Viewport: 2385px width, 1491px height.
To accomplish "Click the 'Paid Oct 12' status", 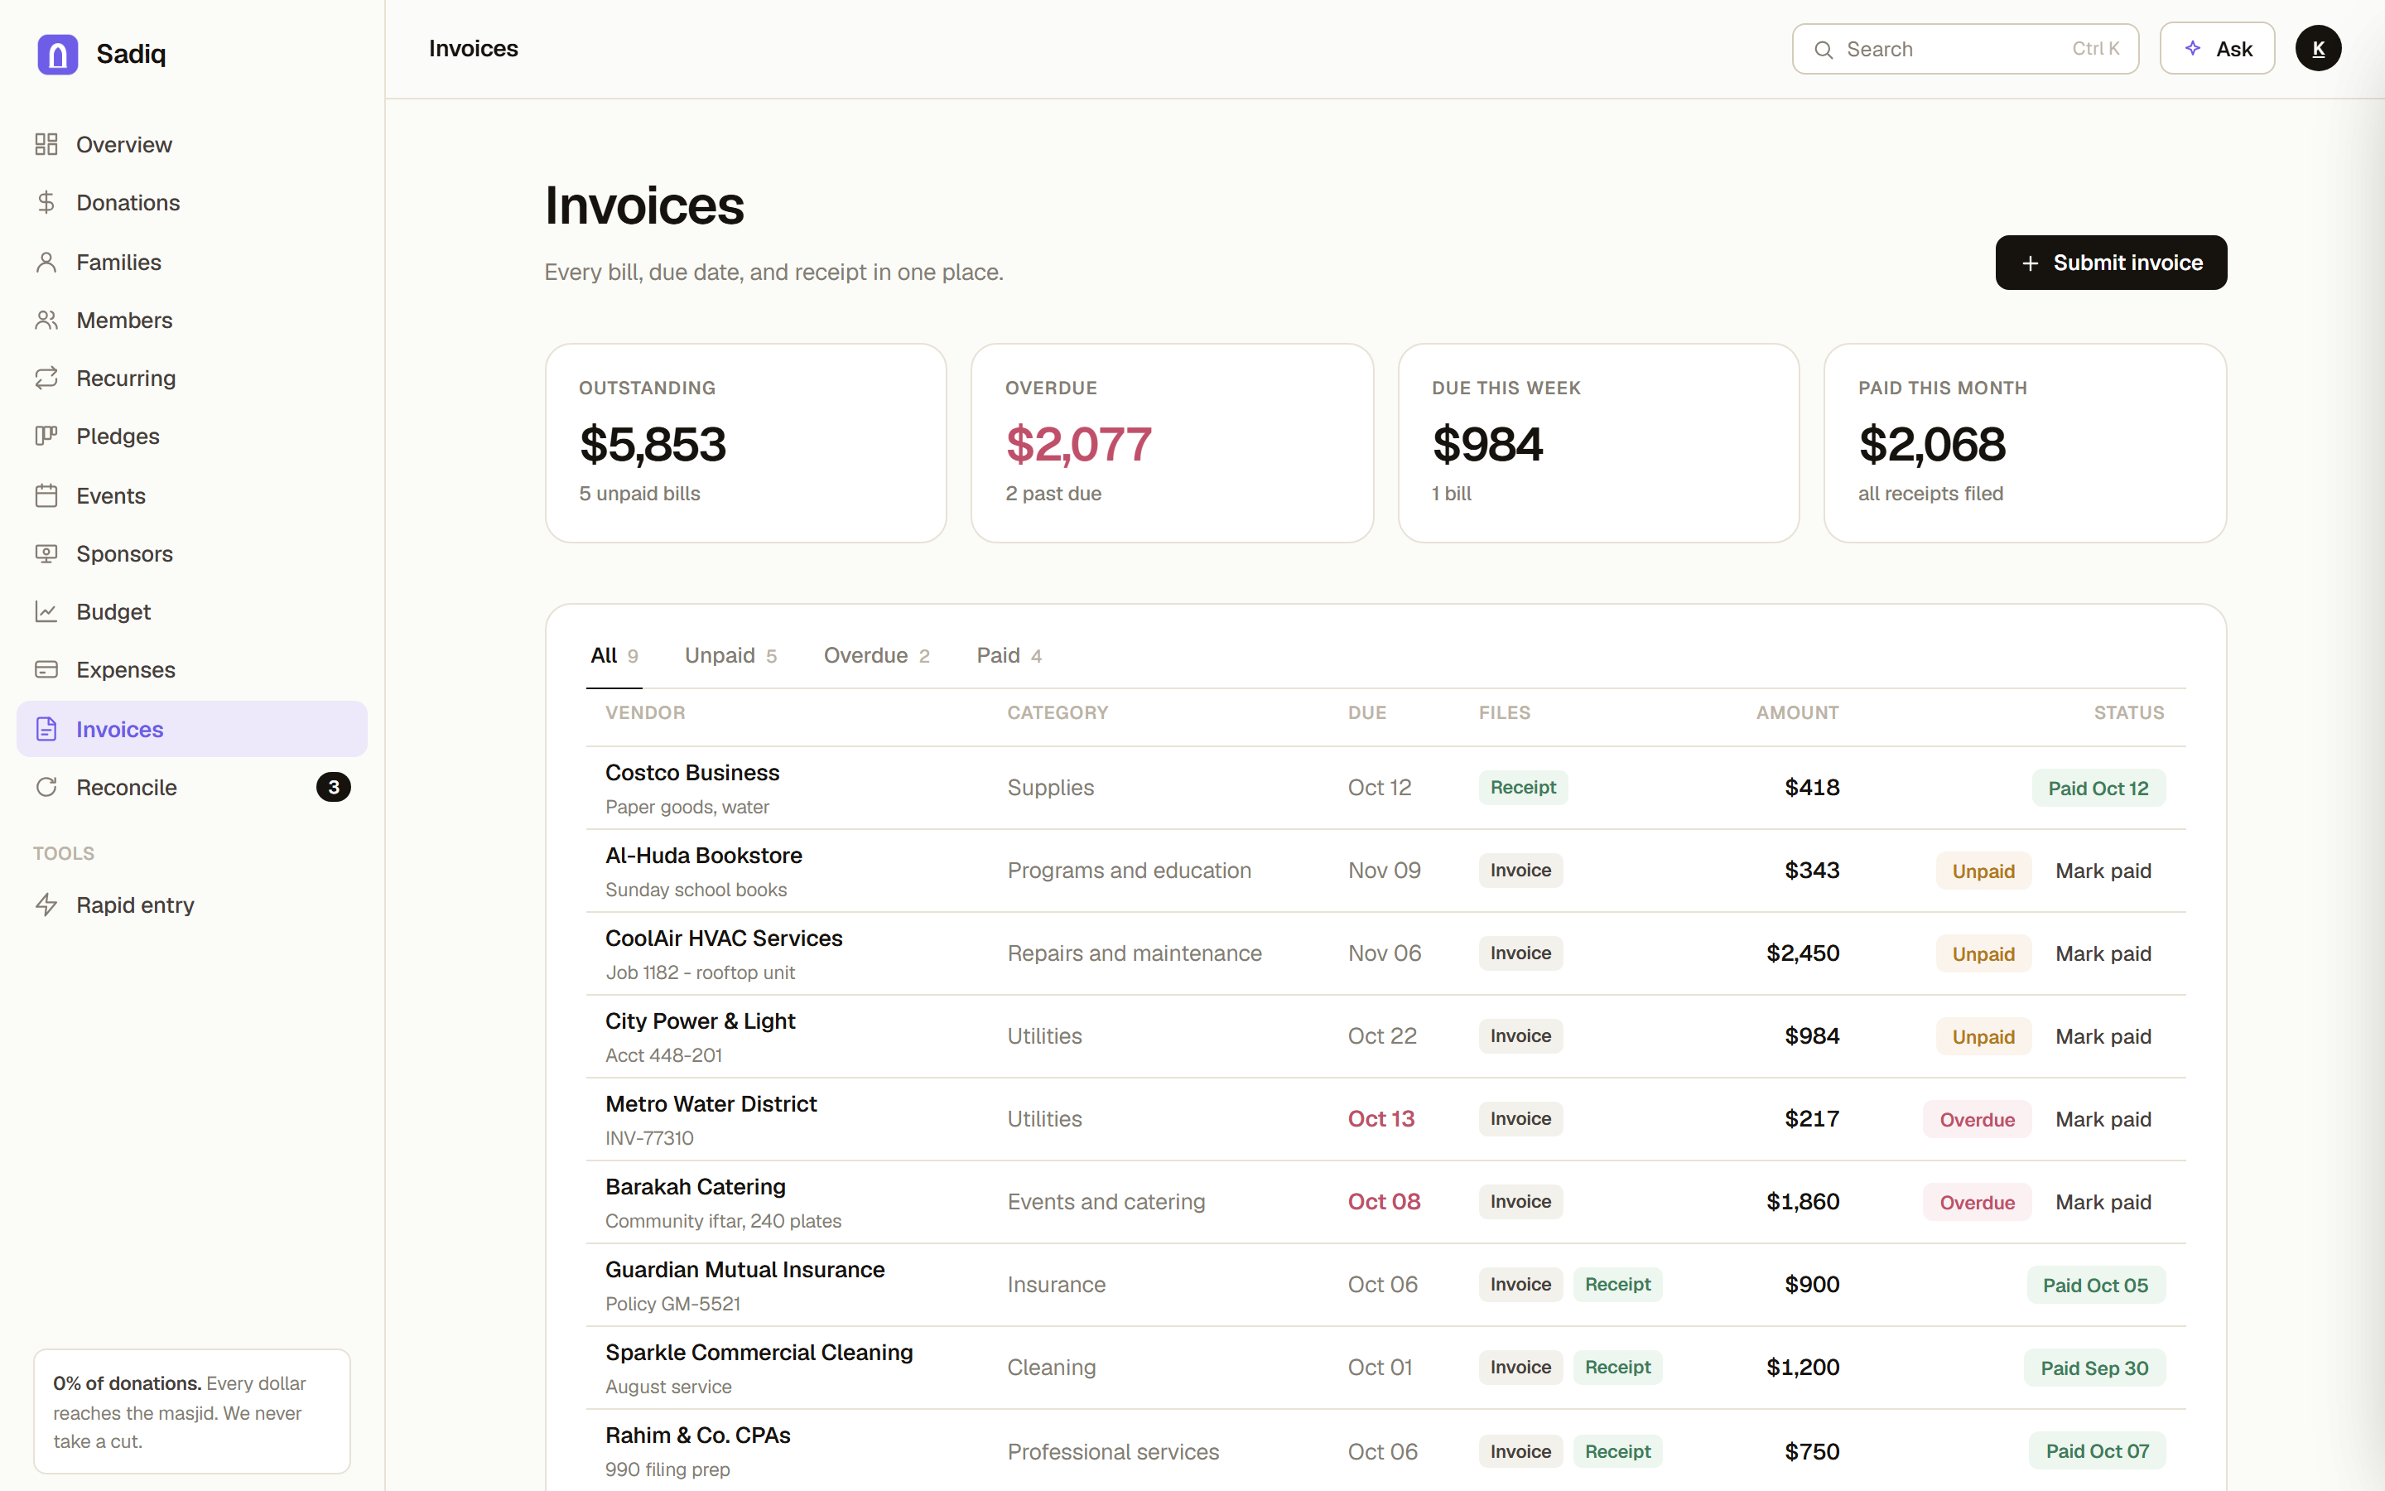I will click(x=2098, y=789).
